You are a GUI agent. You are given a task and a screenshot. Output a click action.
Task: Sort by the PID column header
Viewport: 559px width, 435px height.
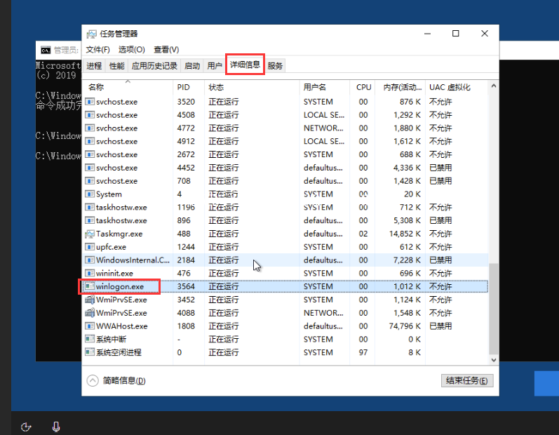point(189,87)
